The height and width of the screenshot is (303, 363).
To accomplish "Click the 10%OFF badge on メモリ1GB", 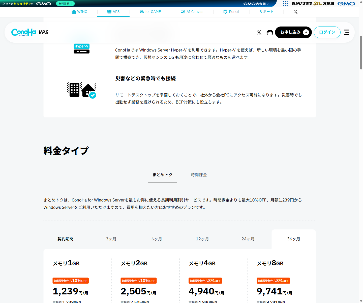I will tap(71, 281).
